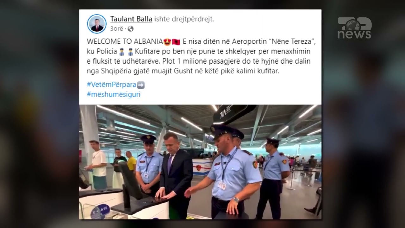
Task: Click the public globe privacy icon
Action: tap(130, 29)
